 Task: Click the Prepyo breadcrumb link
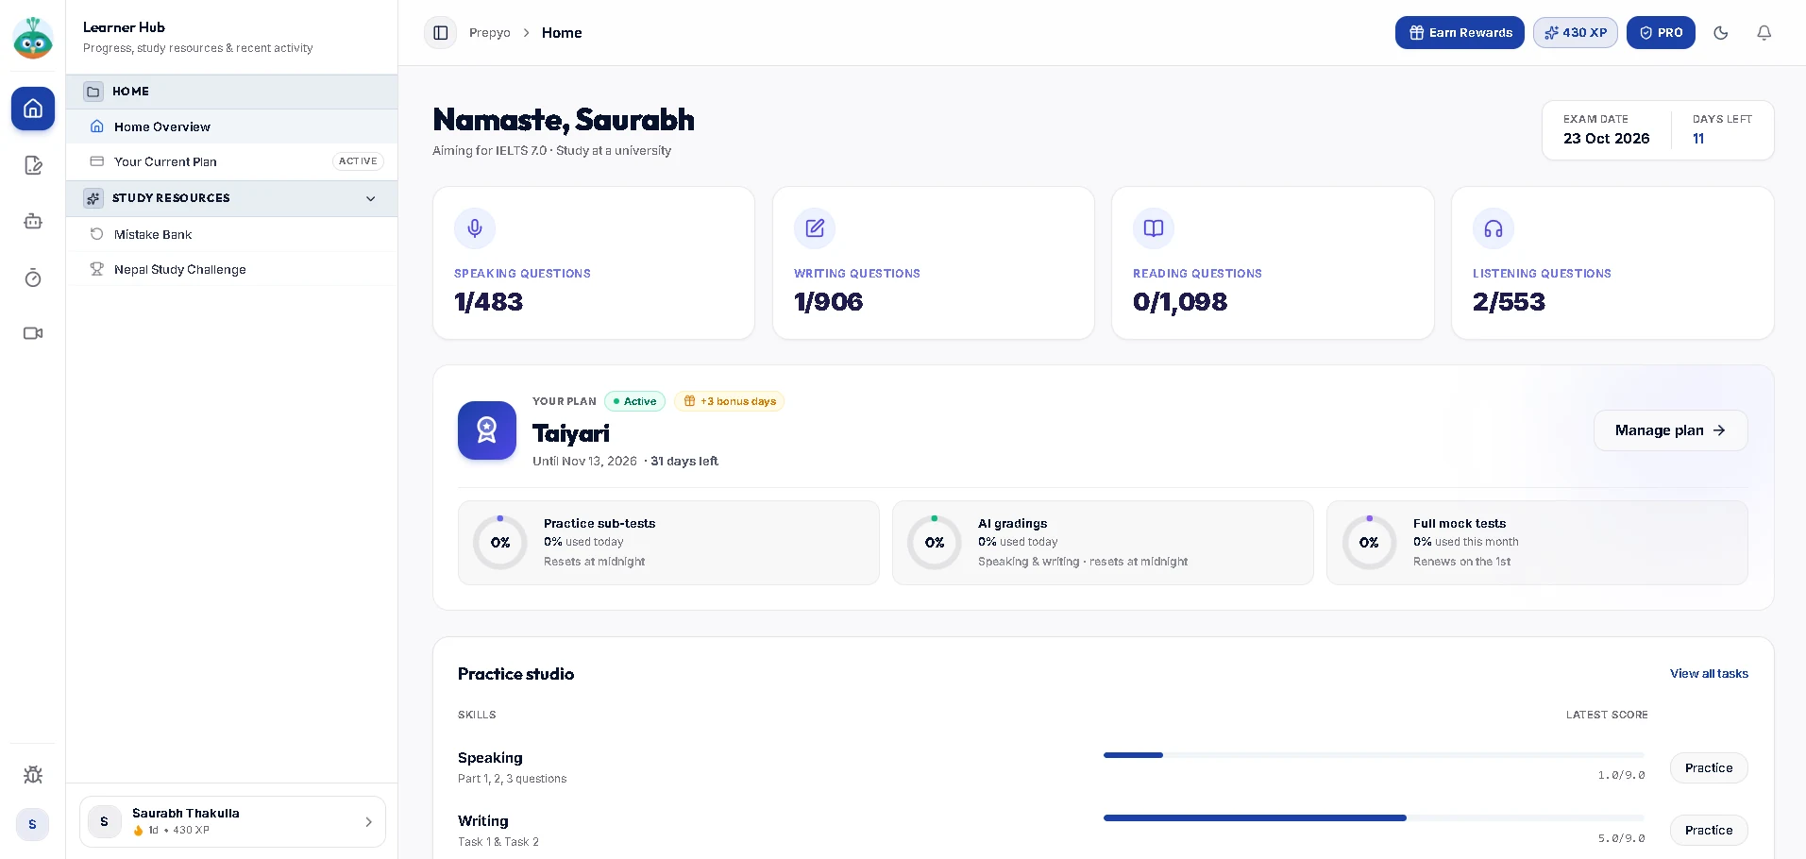tap(490, 33)
